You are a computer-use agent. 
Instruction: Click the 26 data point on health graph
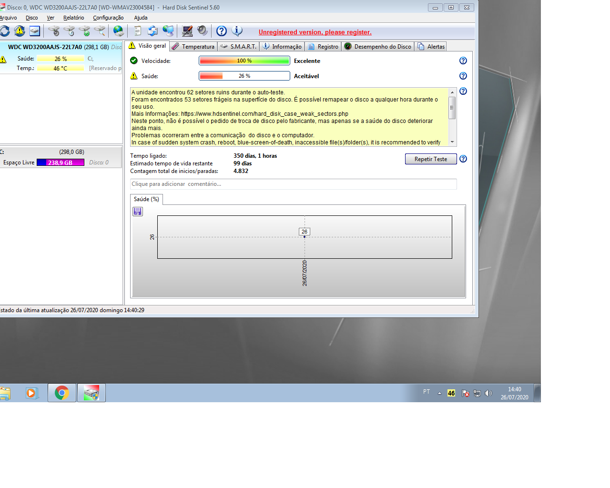305,237
